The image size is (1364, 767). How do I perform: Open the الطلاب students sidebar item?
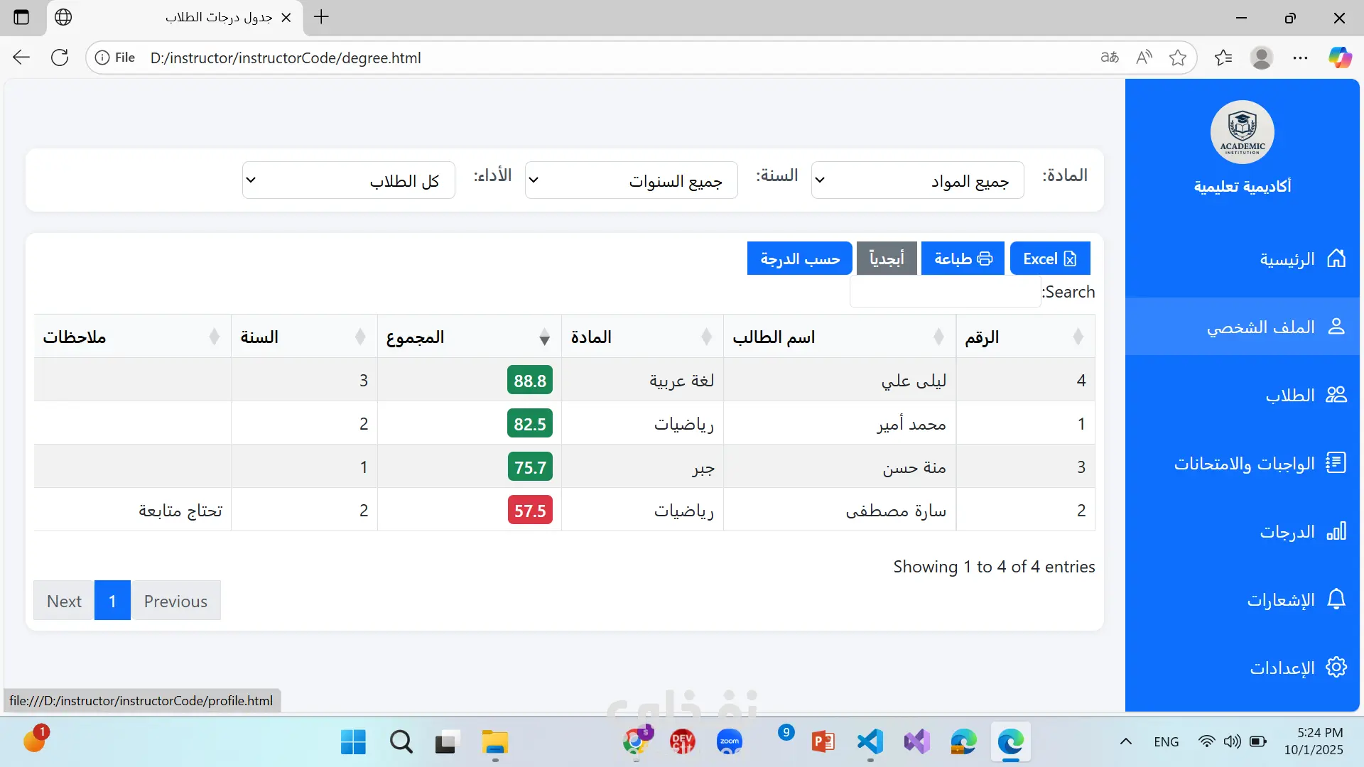click(1304, 395)
